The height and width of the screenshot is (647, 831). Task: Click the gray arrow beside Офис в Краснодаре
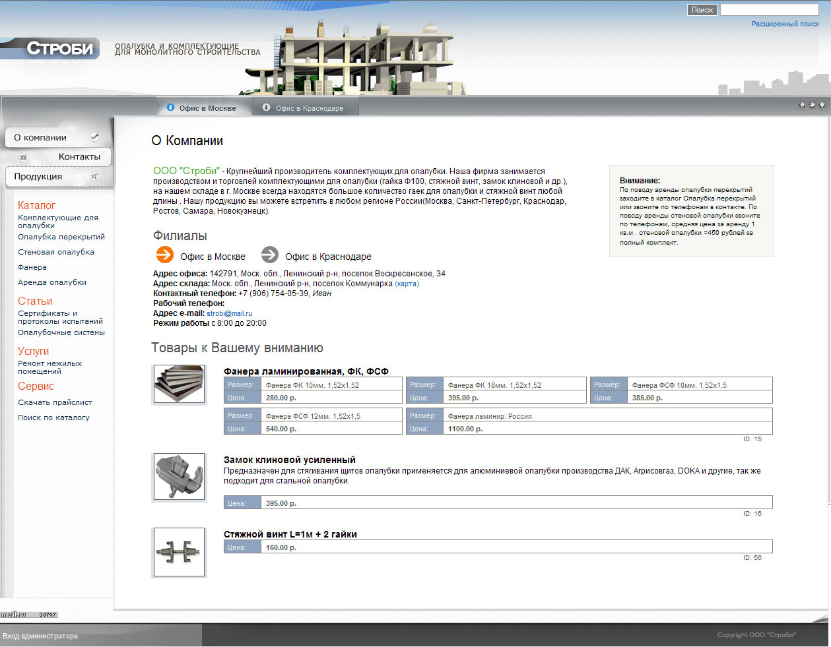[269, 255]
